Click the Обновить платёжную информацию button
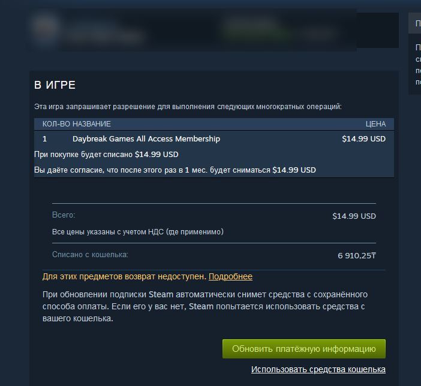 click(x=304, y=349)
